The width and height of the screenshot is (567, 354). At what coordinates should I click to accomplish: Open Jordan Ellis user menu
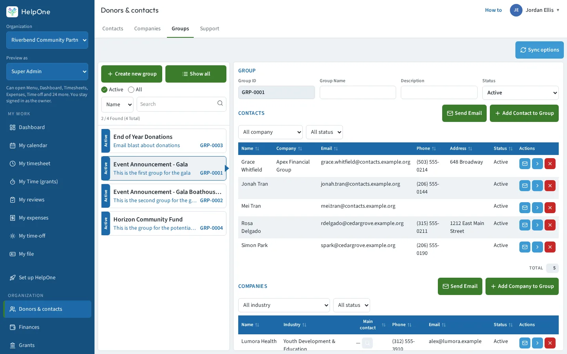(535, 10)
